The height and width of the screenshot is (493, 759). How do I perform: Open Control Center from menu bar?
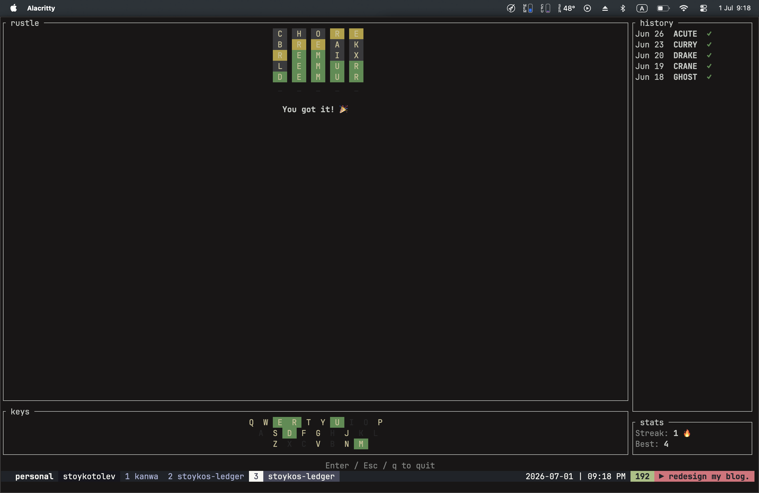[x=704, y=8]
